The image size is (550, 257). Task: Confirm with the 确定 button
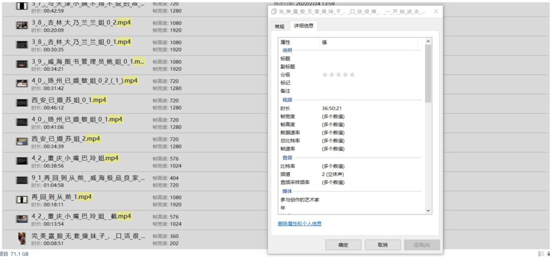[x=343, y=245]
